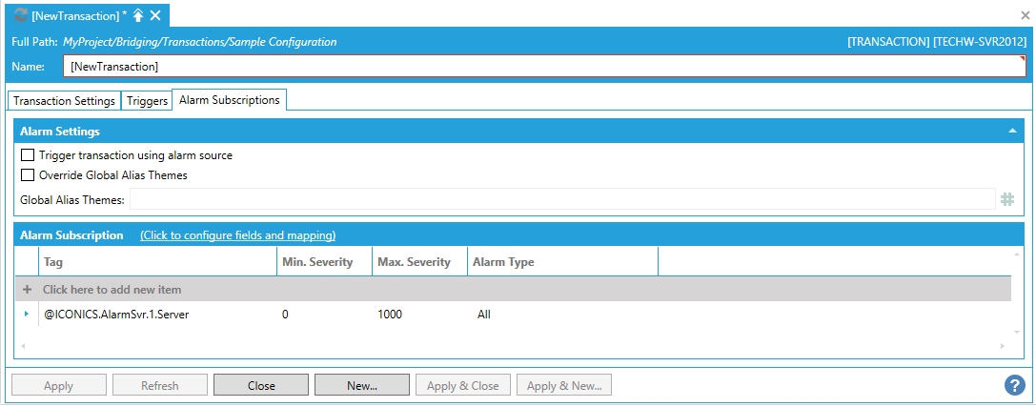Close the panel using the top-right X
This screenshot has height=407, width=1036.
coord(1026,16)
